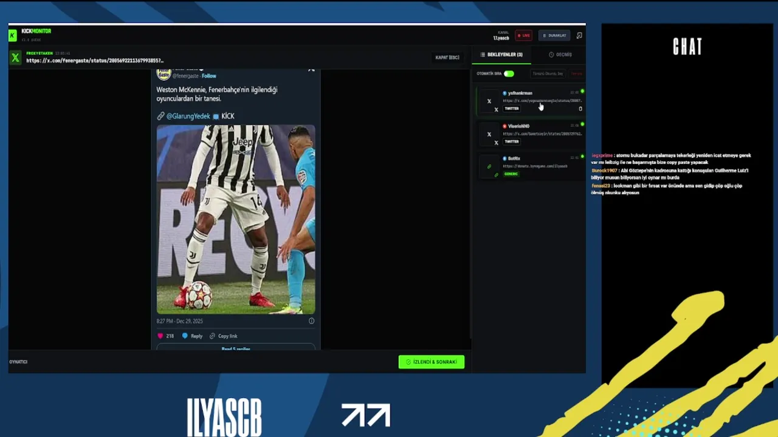
Task: Click the FROXYETAKEN sender name
Action: [40, 53]
